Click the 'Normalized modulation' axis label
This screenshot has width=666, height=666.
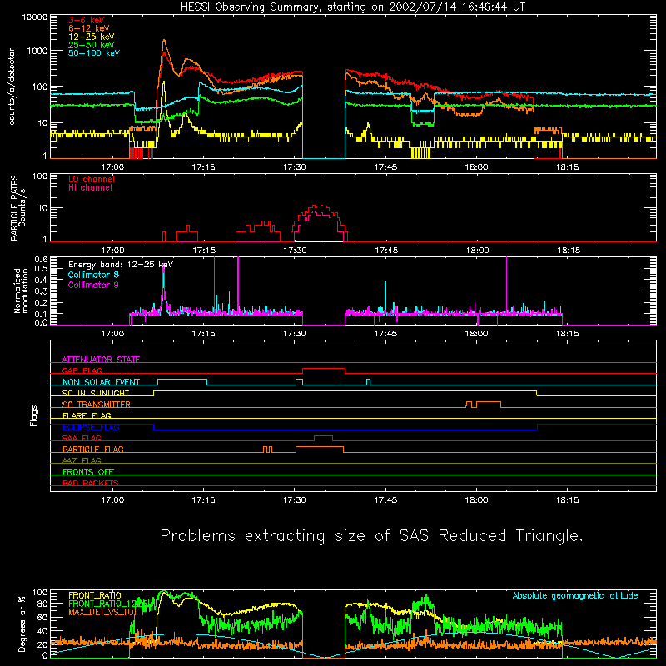[x=21, y=291]
